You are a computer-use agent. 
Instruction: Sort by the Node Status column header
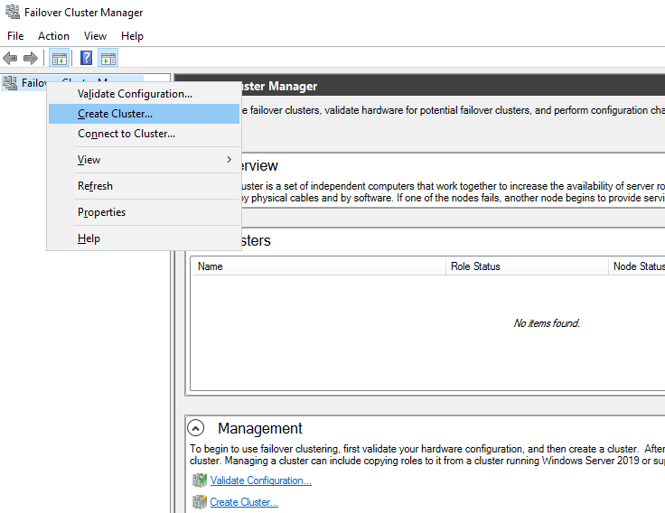click(637, 266)
